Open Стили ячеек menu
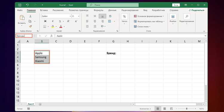Image resolution: width=224 pixels, height=112 pixels. tap(142, 27)
